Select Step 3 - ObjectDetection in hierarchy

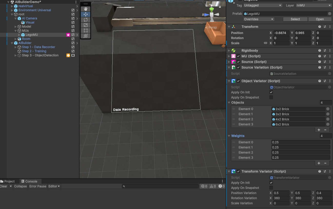(x=40, y=55)
